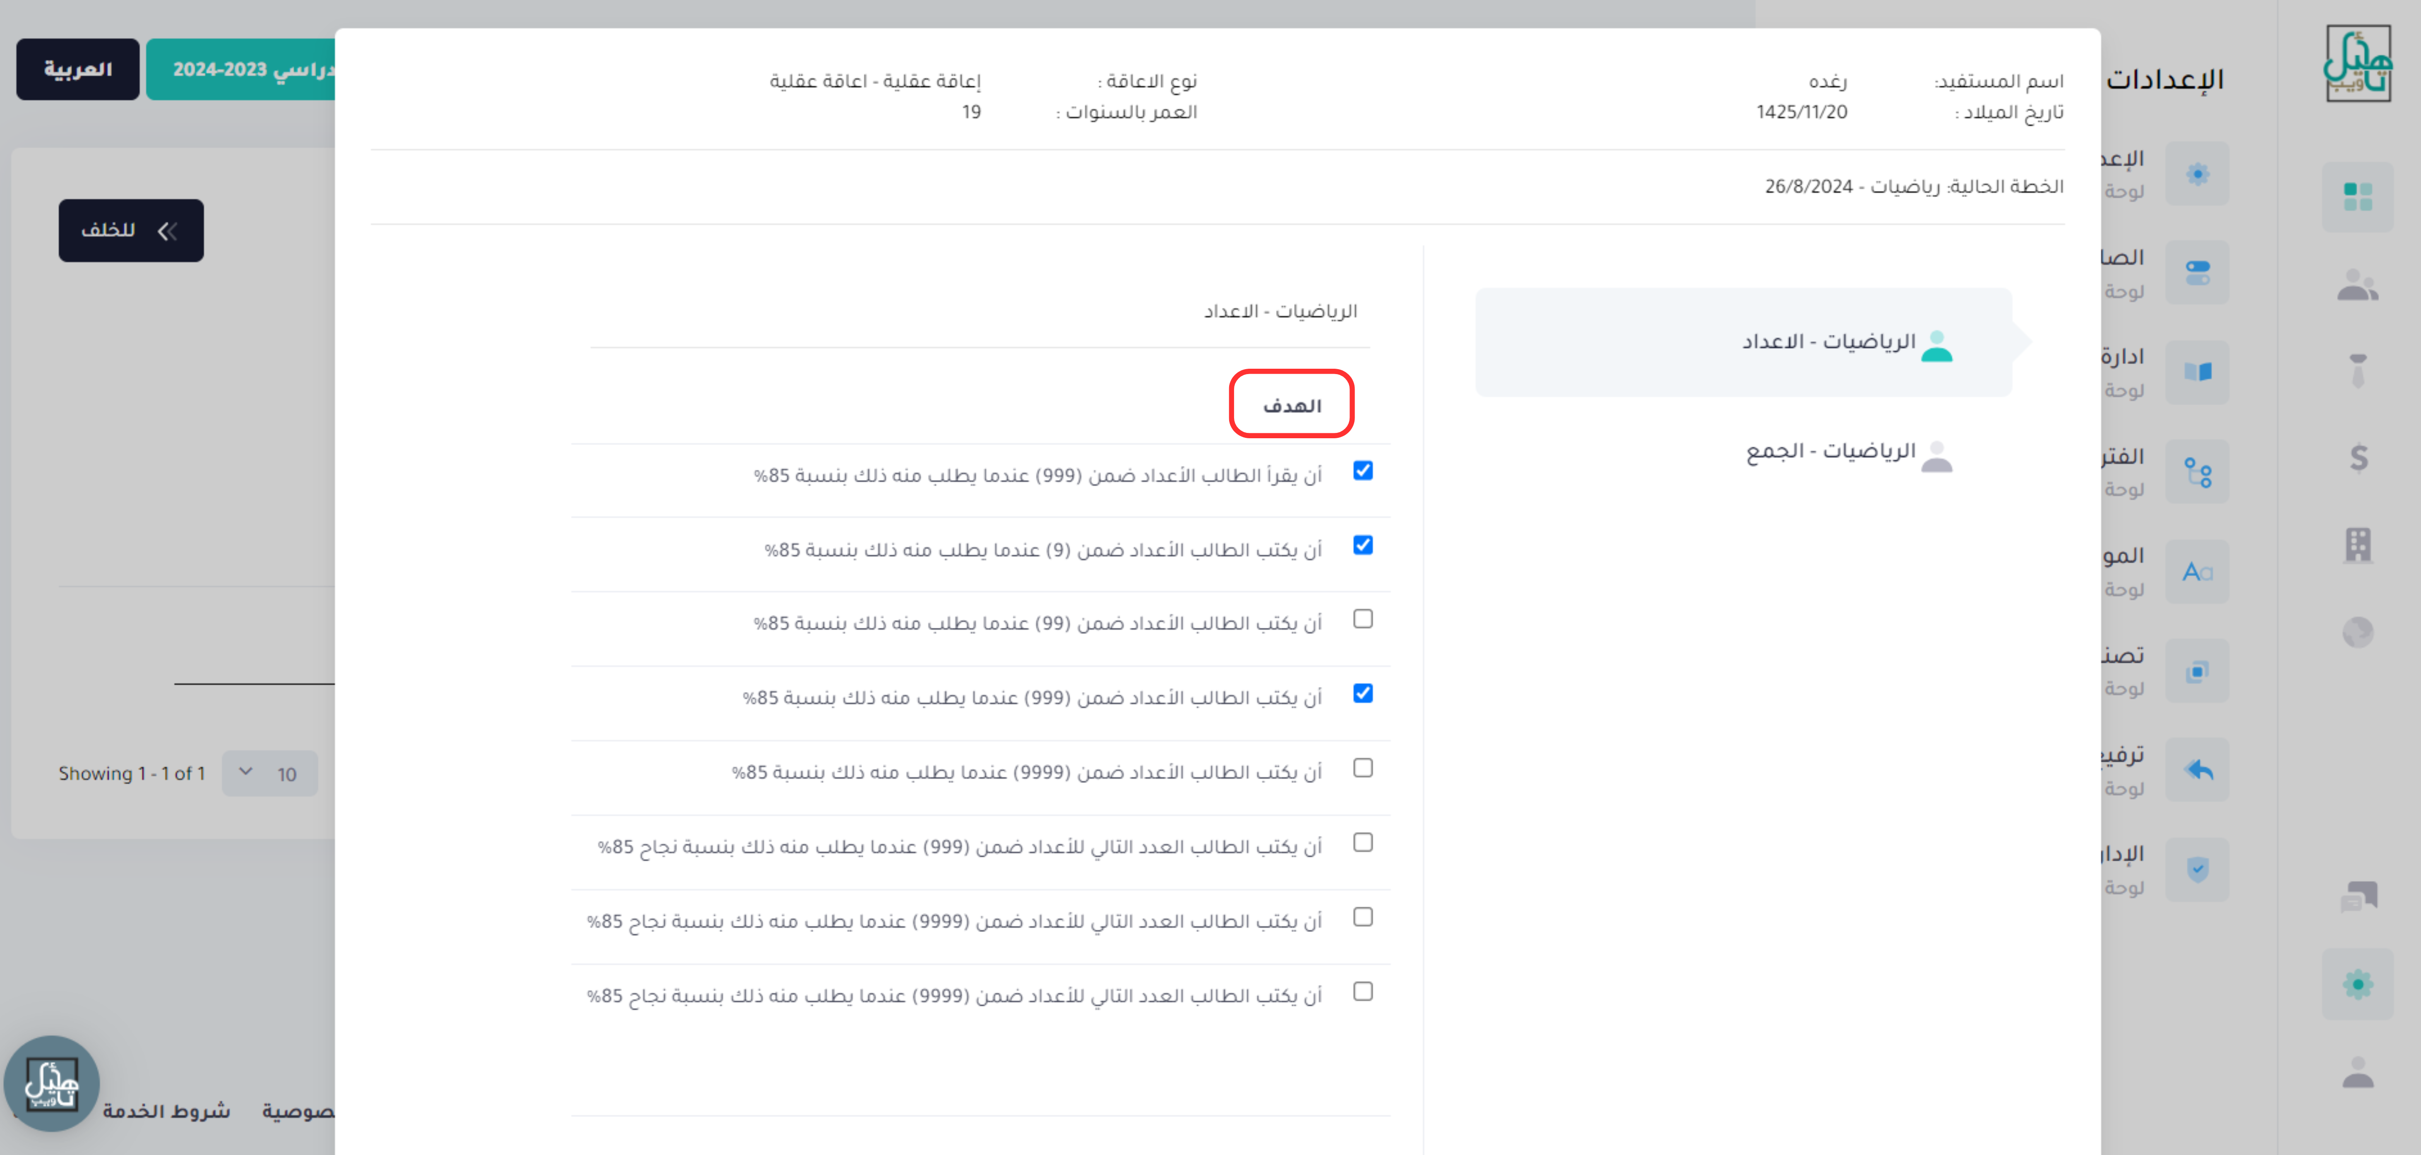The width and height of the screenshot is (2421, 1155).
Task: Select the settings flower icon in sidebar
Action: [2357, 984]
